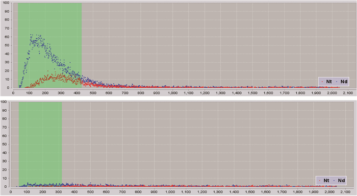357x196 pixels.
Task: Click the 10 y-axis label in bottom chart
Action: tap(5, 178)
